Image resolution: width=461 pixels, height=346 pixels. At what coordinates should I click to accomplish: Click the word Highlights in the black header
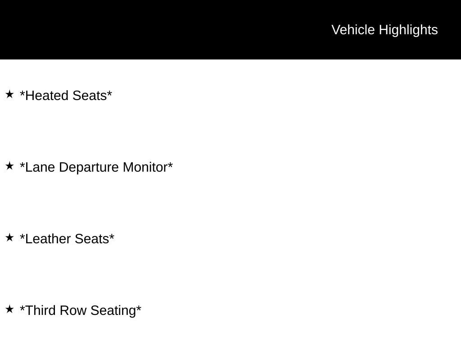pyautogui.click(x=408, y=30)
